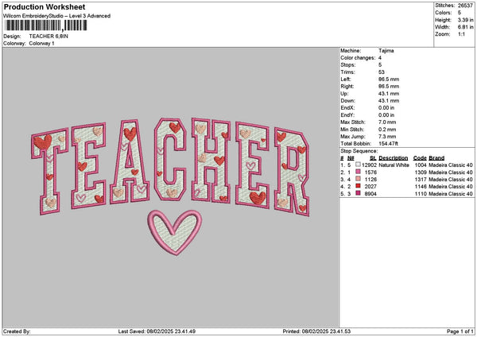The image size is (477, 337).
Task: Select thread code '1317'
Action: click(x=421, y=180)
